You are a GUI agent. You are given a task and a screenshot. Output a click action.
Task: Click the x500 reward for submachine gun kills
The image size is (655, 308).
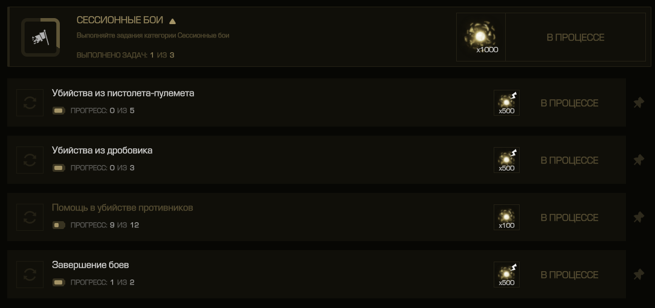pyautogui.click(x=506, y=103)
